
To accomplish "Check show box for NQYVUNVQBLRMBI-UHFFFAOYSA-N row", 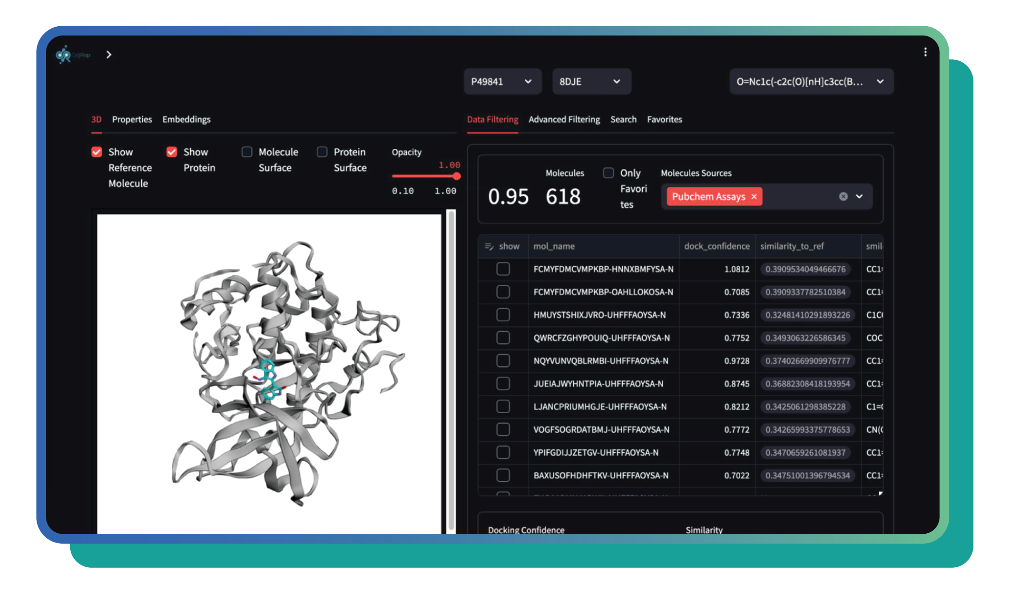I will point(503,361).
